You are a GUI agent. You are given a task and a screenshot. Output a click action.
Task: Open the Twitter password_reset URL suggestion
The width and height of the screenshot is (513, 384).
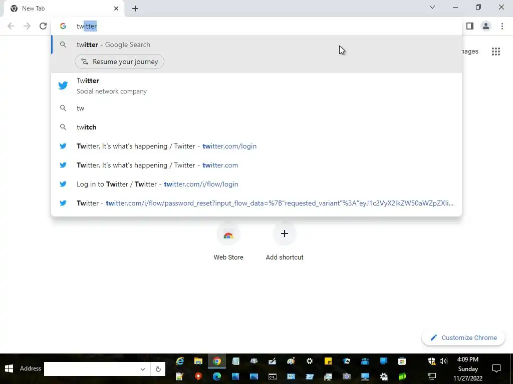pyautogui.click(x=256, y=203)
